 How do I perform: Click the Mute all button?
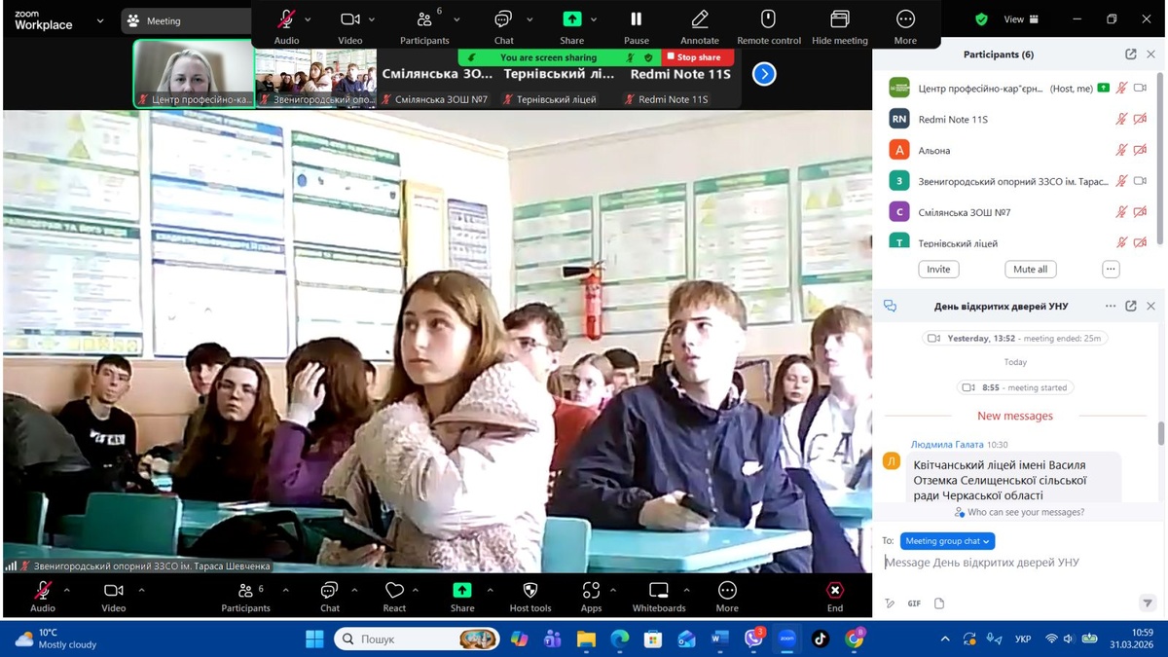[x=1030, y=270]
